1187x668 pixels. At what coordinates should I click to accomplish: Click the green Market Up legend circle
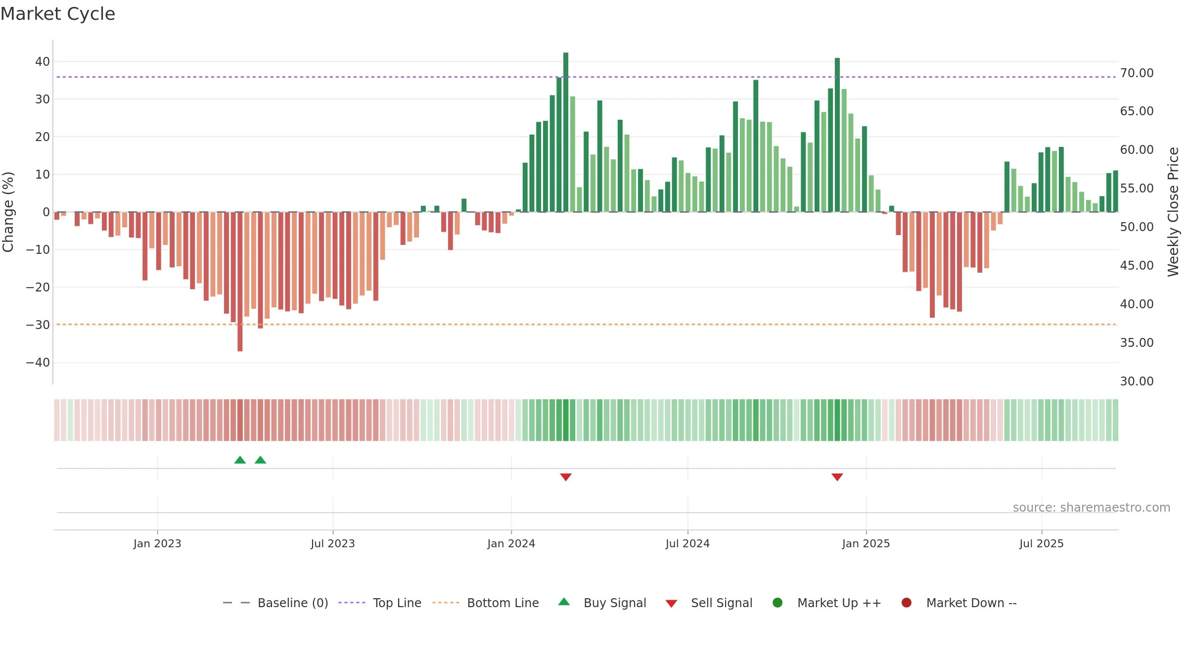777,603
